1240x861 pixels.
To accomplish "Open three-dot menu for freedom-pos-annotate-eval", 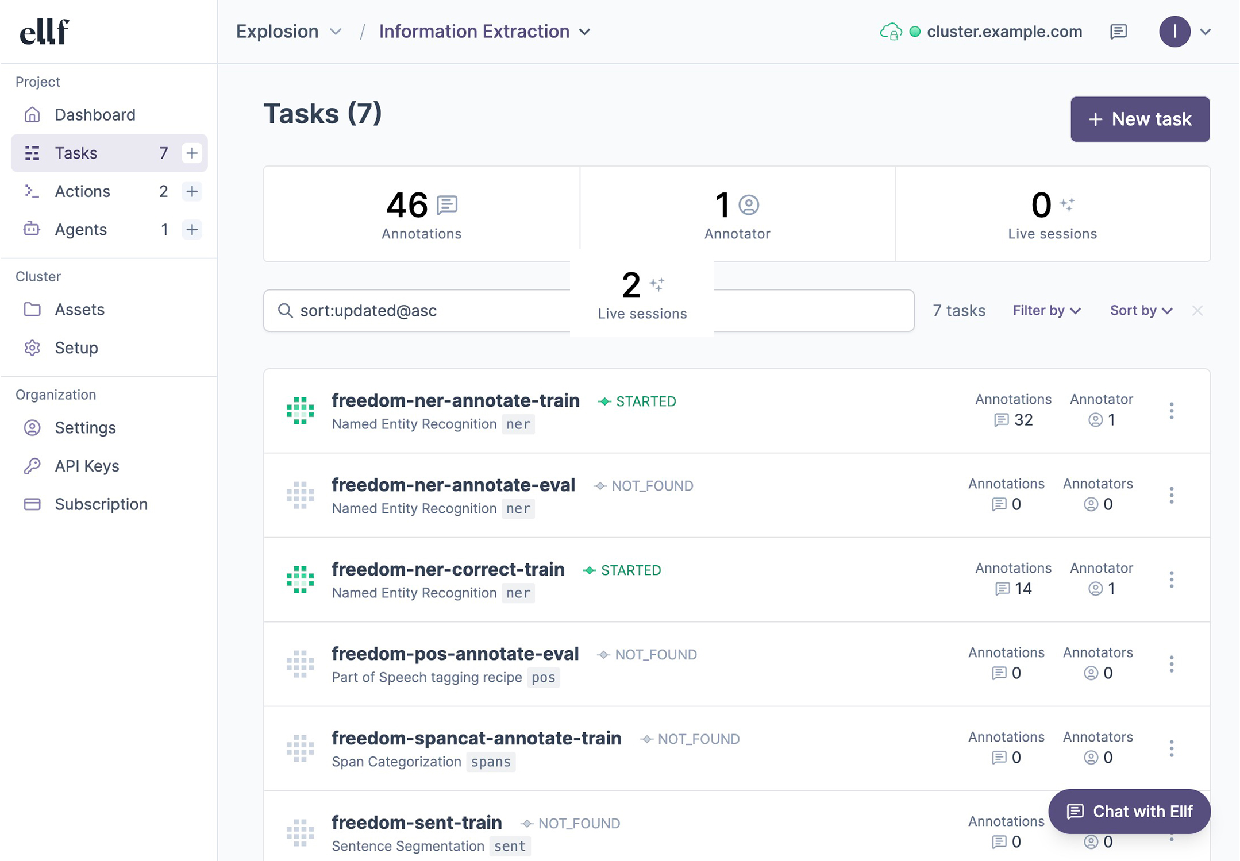I will click(x=1171, y=664).
